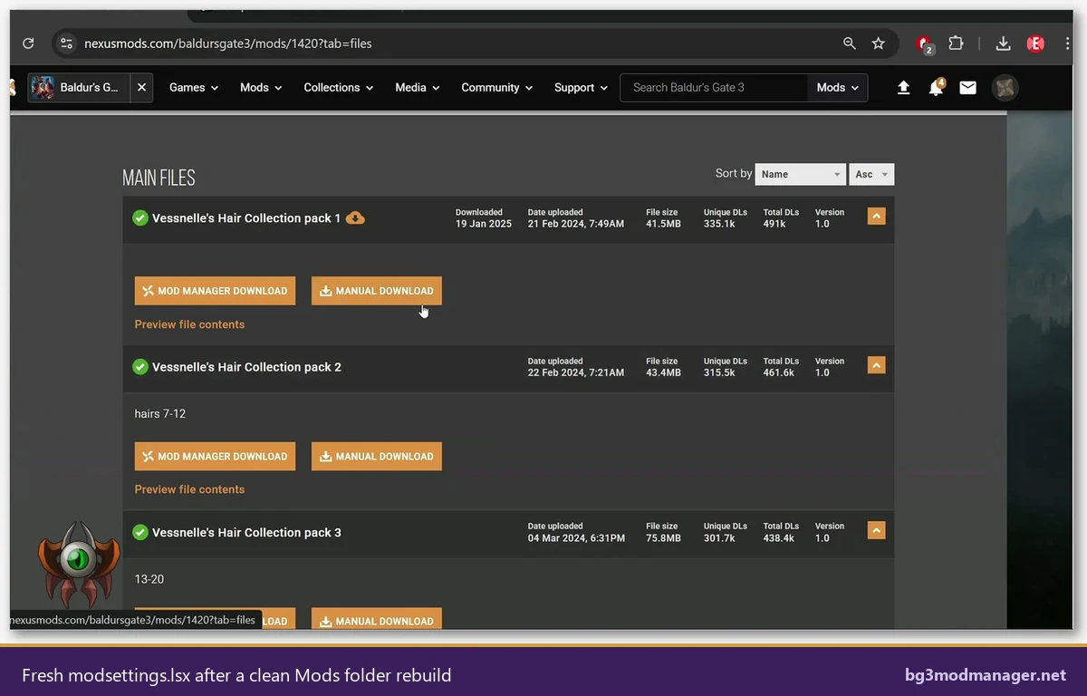Click pack 1 file size 41.5MB
The width and height of the screenshot is (1087, 696).
click(663, 224)
